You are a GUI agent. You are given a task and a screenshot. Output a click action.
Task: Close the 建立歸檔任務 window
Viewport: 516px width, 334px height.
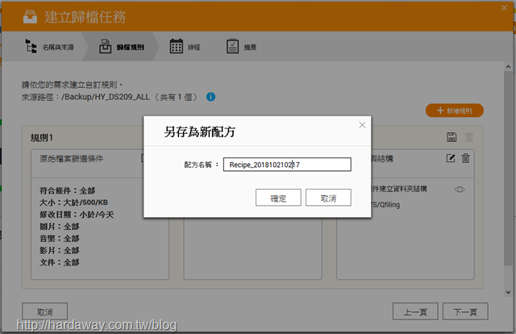coord(504,7)
